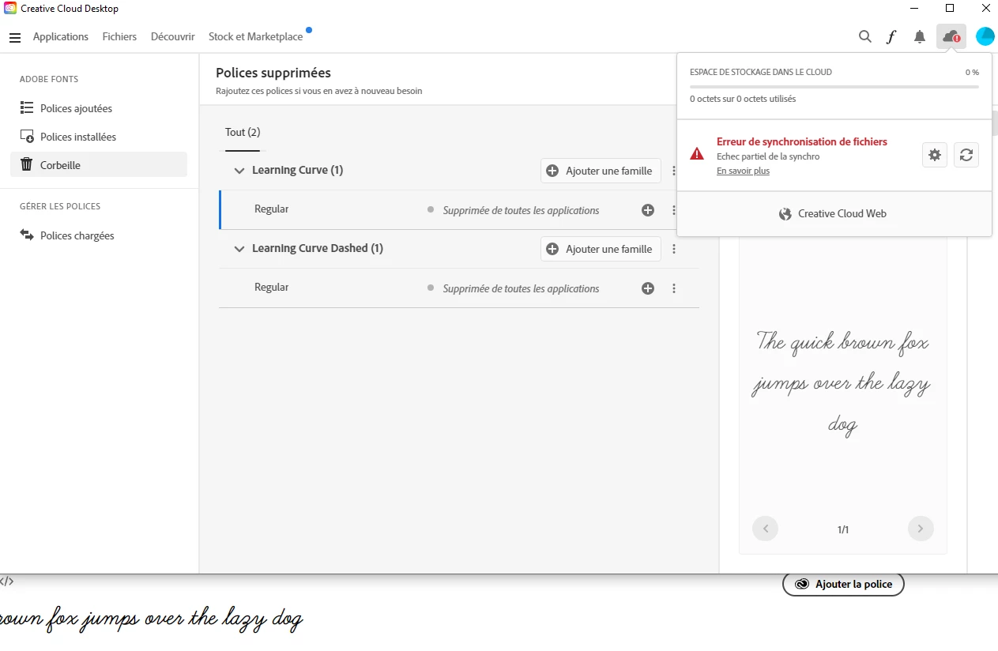The width and height of the screenshot is (998, 651).
Task: Go to previous font preview slide
Action: tap(765, 529)
